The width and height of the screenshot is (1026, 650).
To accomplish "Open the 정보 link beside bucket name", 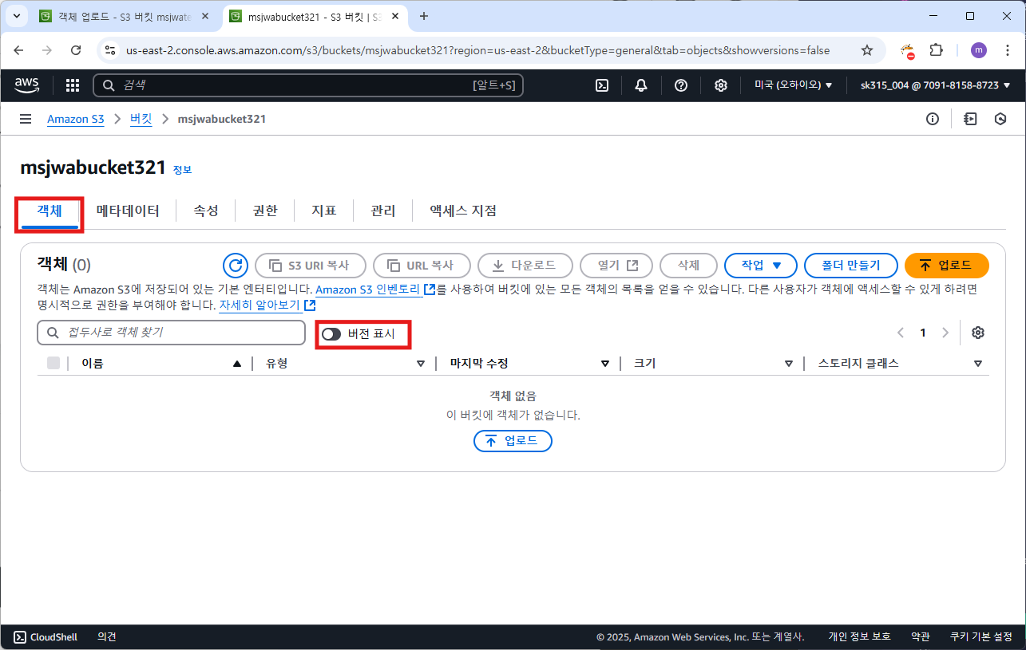I will (x=183, y=170).
